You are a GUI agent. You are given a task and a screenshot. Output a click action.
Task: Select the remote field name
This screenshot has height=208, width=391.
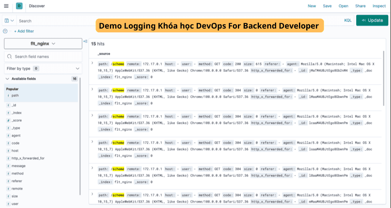click(17, 189)
